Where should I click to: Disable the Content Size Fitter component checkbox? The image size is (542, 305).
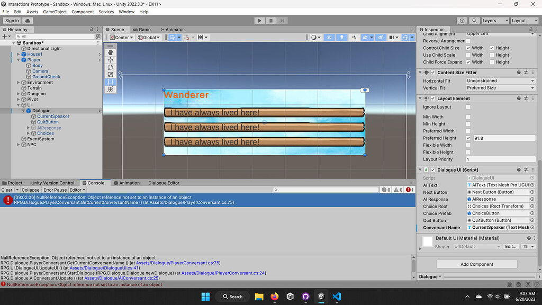pos(433,73)
